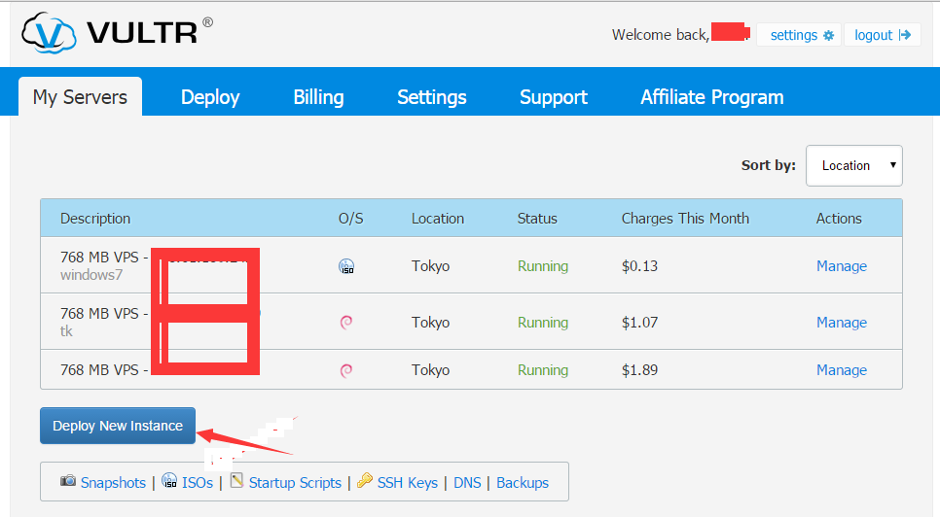Viewport: 940px width, 517px height.
Task: Open the Backups link
Action: tap(523, 482)
